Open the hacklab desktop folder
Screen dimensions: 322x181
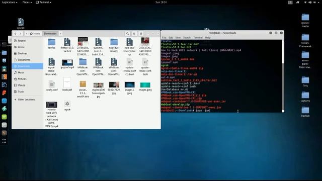click(305, 112)
